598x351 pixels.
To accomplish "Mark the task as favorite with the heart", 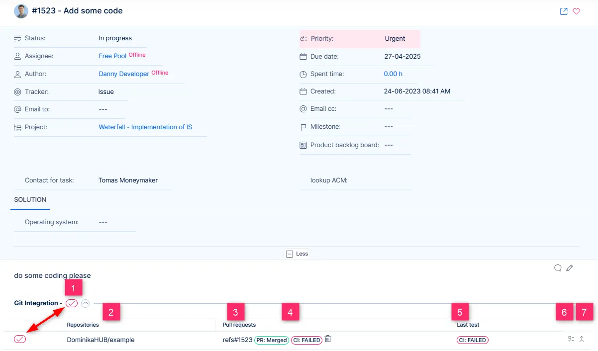I will [x=577, y=11].
